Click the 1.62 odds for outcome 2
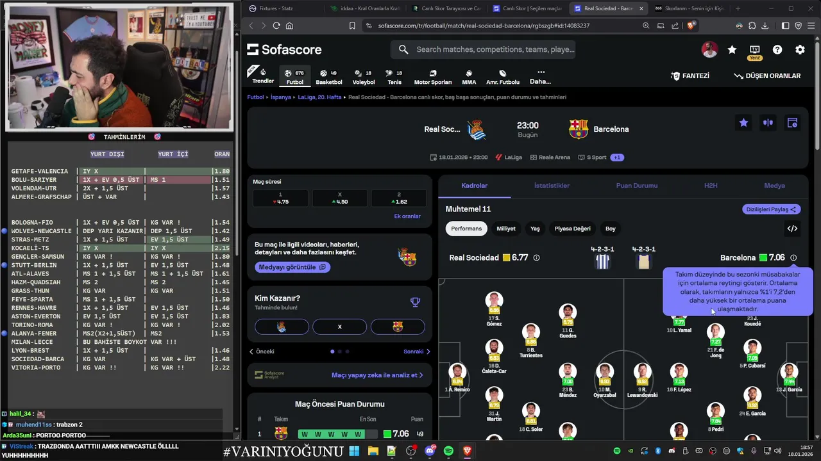 398,198
